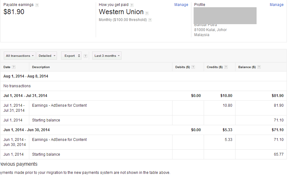Click help icon beside Monthly threshold text

coord(150,20)
